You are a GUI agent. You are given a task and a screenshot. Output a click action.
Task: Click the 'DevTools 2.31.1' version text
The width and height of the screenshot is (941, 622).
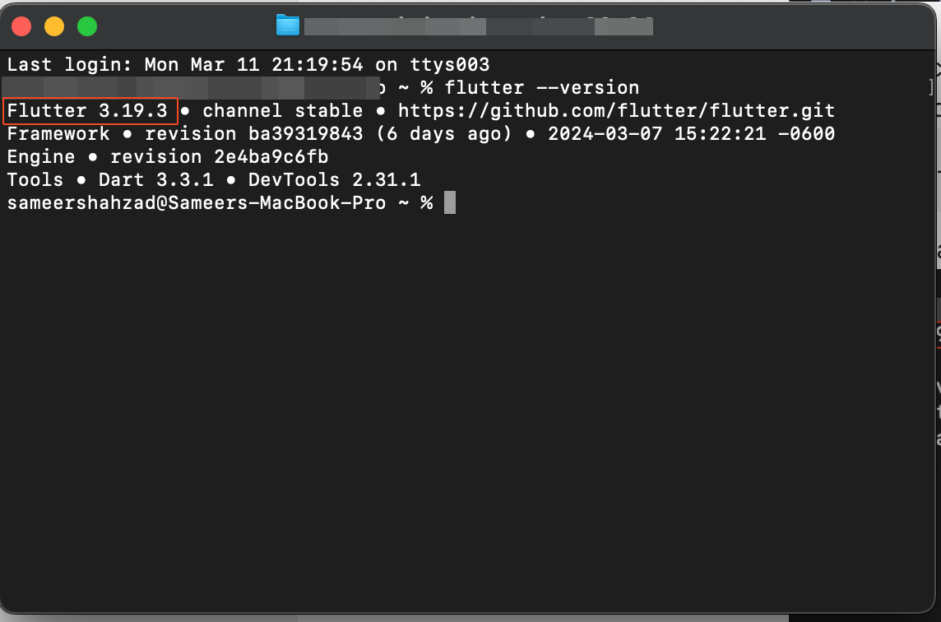coord(334,179)
